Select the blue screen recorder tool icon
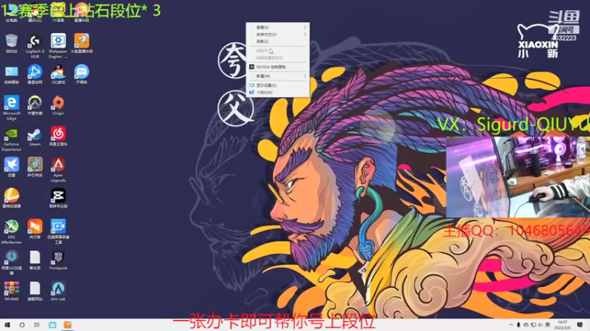Image resolution: width=590 pixels, height=331 pixels. tap(58, 232)
